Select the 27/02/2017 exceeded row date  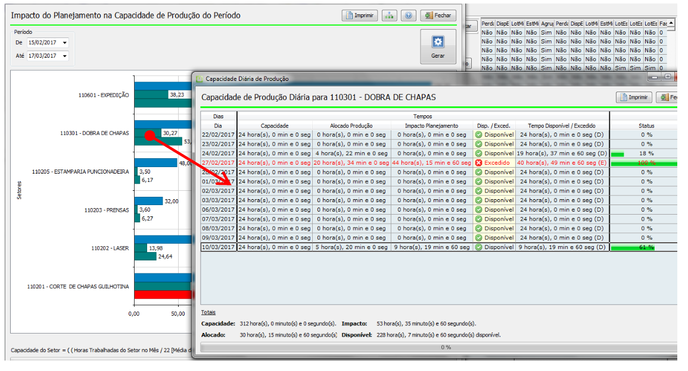pyautogui.click(x=219, y=163)
